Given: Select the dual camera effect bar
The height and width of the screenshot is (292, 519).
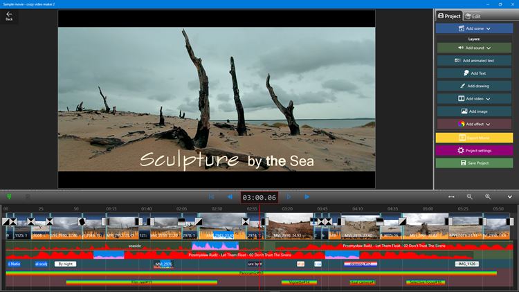Looking at the screenshot, I should click(362, 282).
